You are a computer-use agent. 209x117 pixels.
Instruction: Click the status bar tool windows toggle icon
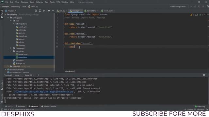(2, 110)
